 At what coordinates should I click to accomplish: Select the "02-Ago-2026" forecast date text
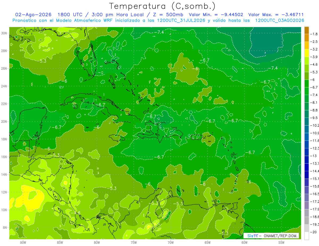click(x=33, y=15)
